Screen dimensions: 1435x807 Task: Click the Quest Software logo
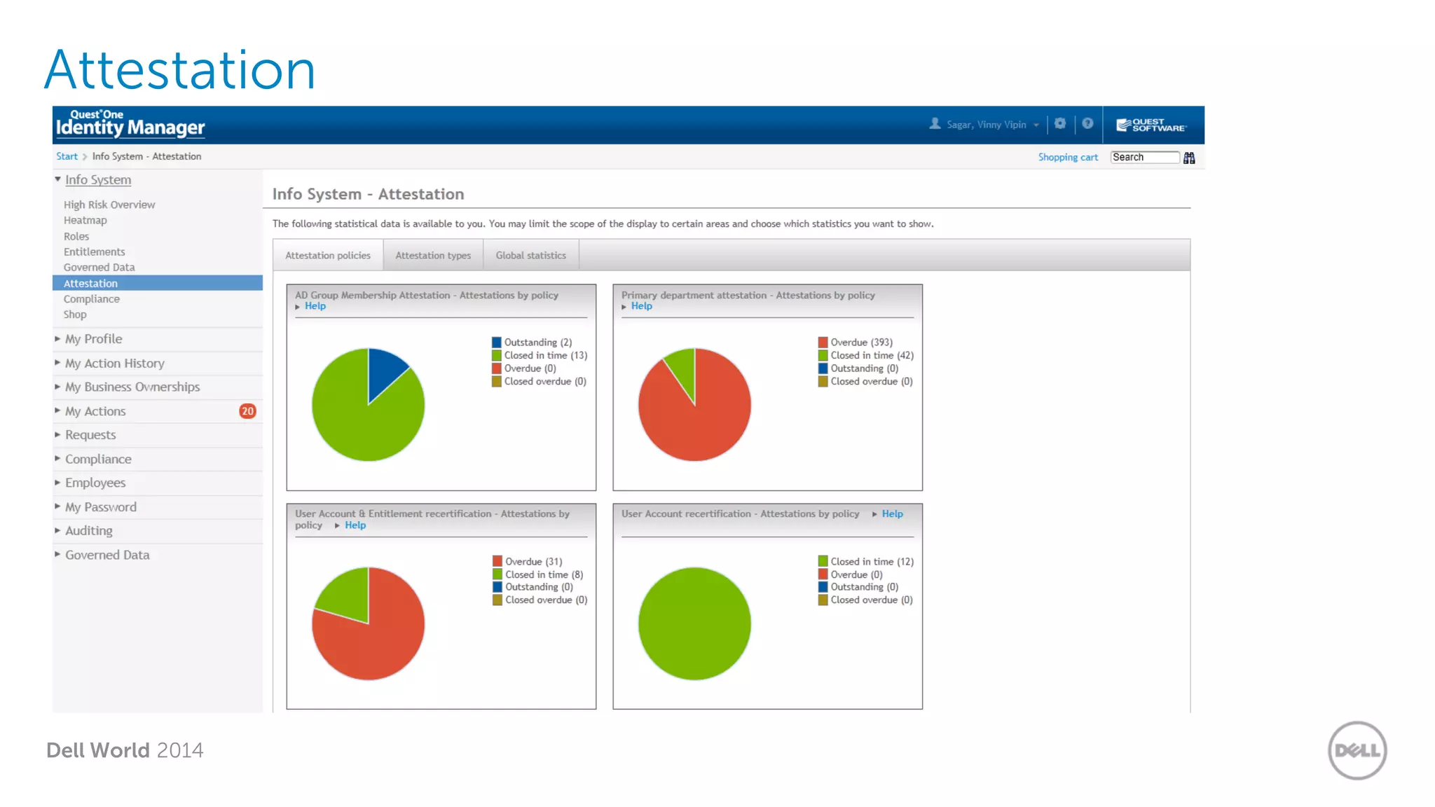point(1151,125)
